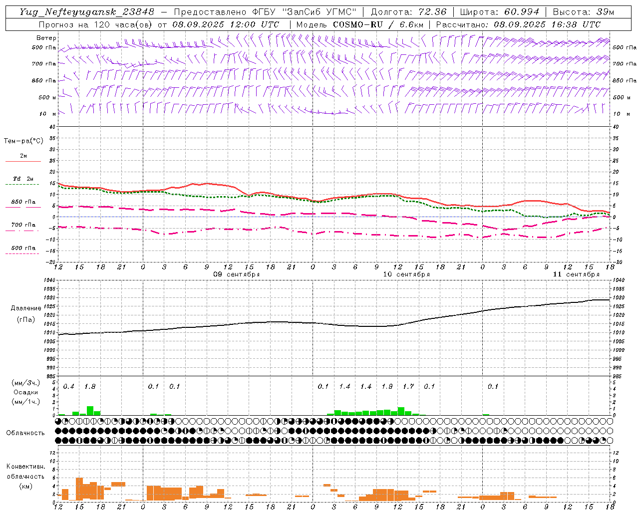Click the station title Yug_Nefteyugansk_23848

point(87,12)
